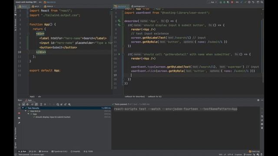Screen dimensions: 278x156
Task: Click the Git commit checkmark icon
Action: tap(245, 2)
